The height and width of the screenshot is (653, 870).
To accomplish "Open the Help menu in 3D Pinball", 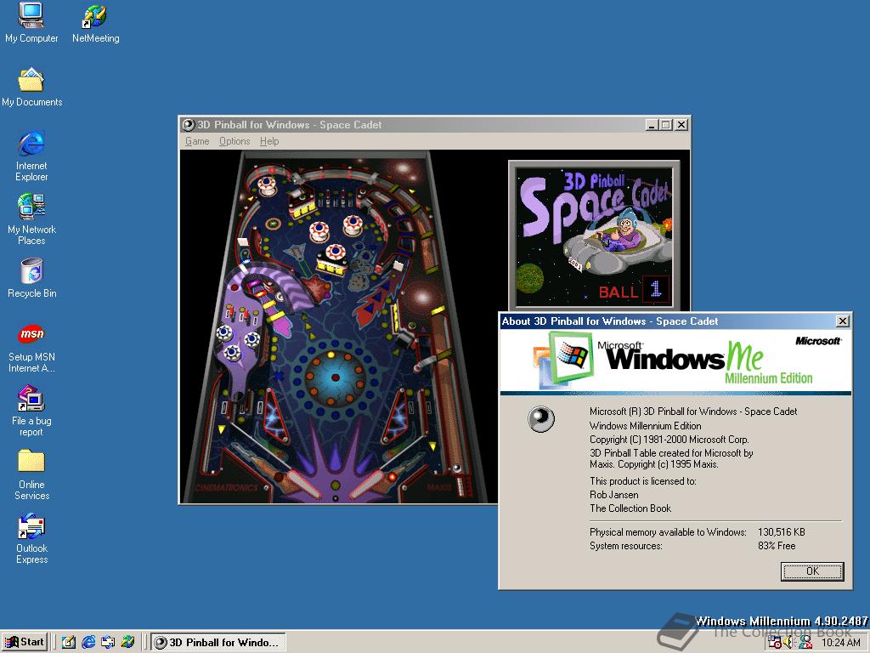I will (269, 141).
